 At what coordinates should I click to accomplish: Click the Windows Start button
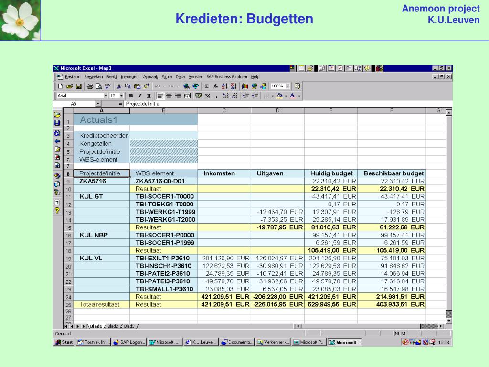64,342
